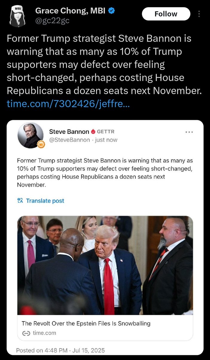Click the blue verified badge beside Grace Chong

pyautogui.click(x=111, y=11)
